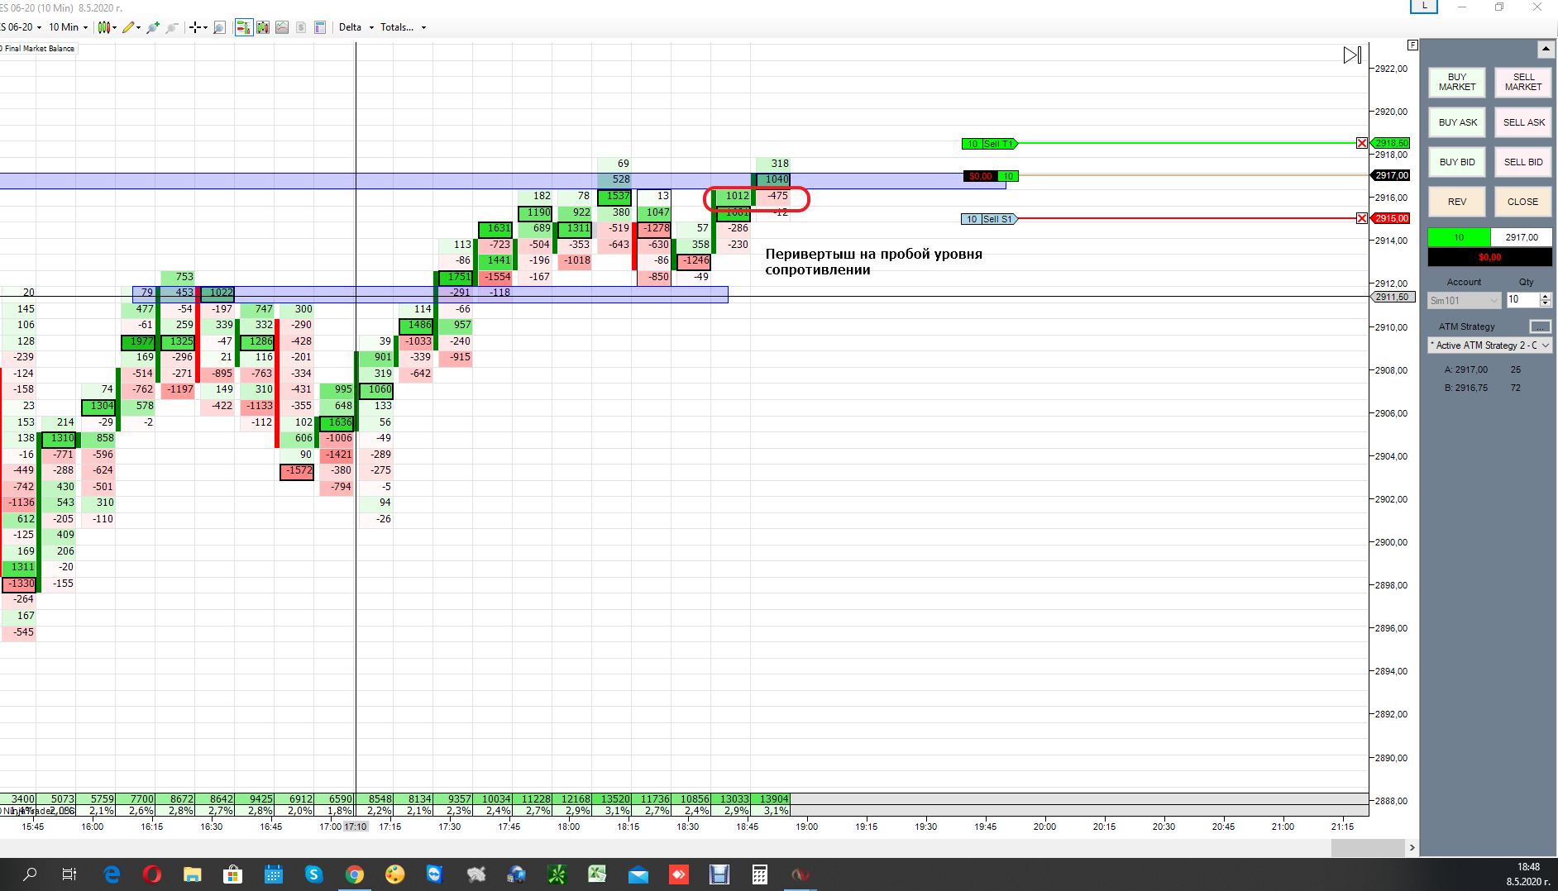Click the SELL ASK button

1523,122
